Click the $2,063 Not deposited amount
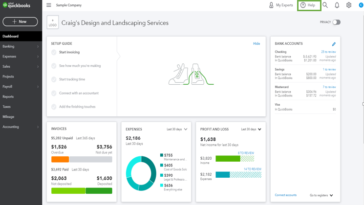This screenshot has height=205, width=364. [59, 178]
